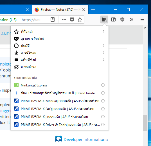Toggle Reader View icon in address bar

[53, 19]
